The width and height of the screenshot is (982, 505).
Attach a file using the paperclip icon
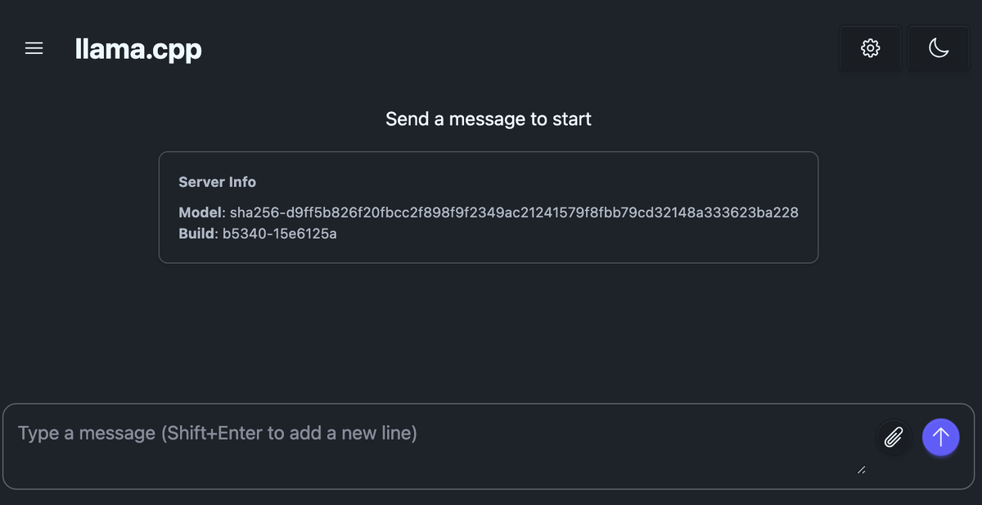coord(894,437)
